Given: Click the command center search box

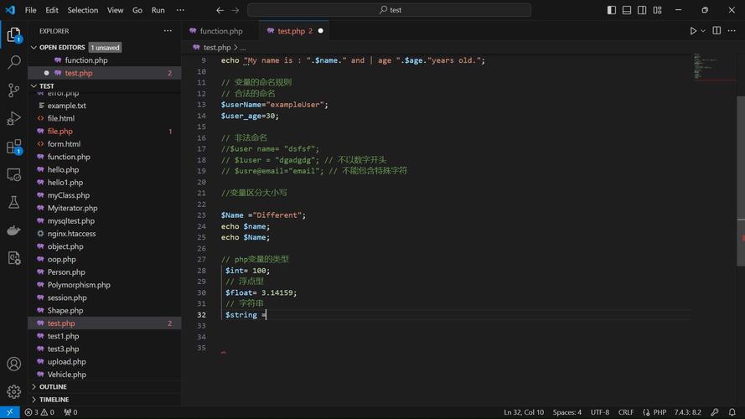Looking at the screenshot, I should tap(389, 10).
